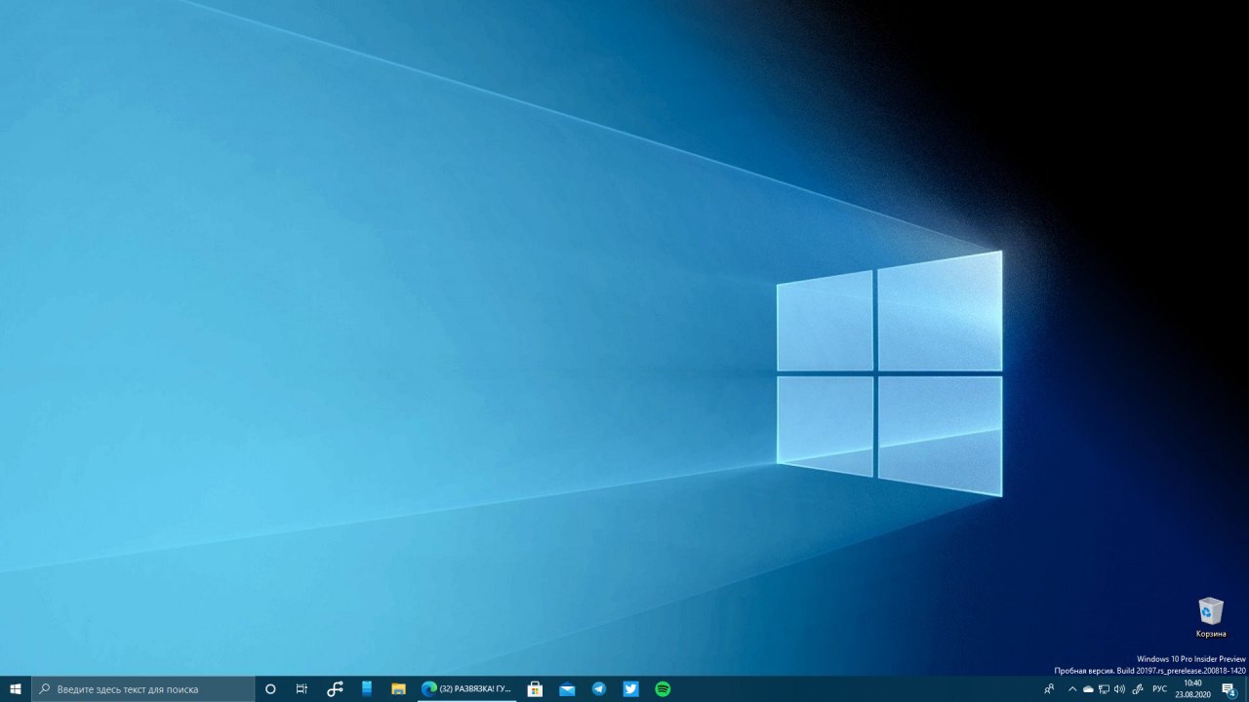Screen dimensions: 1249x702
Task: Open the People icon in system tray
Action: (1049, 689)
